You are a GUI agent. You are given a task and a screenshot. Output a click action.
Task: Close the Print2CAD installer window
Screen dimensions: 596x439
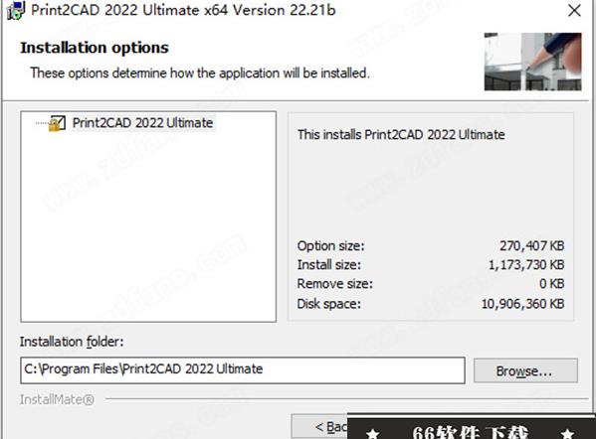(x=574, y=10)
